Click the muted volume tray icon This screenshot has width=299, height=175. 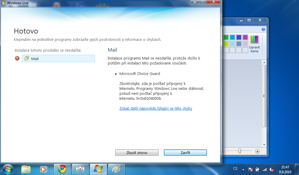[272, 169]
